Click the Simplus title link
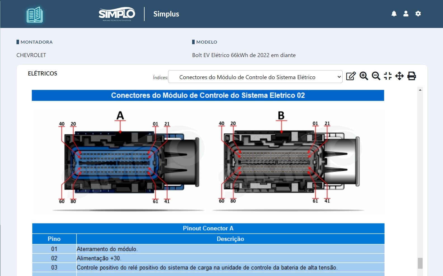Viewport: 443px width, 276px height. 166,14
